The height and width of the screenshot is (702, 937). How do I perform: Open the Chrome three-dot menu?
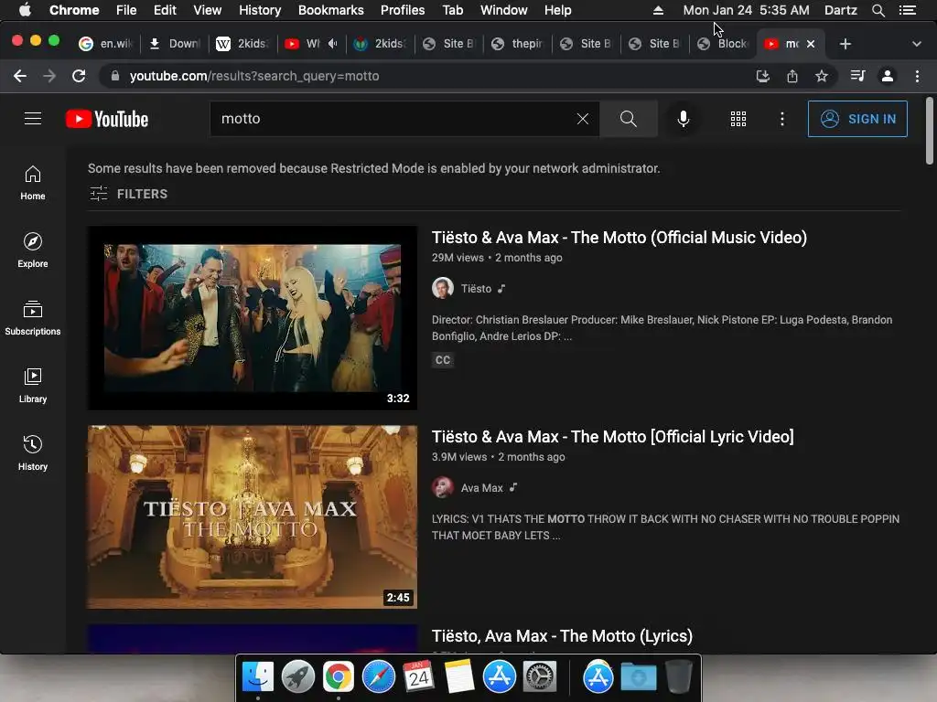917,76
